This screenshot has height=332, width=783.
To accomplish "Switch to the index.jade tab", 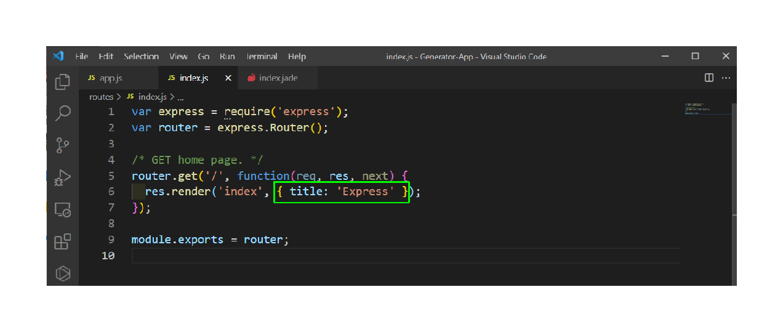I will pyautogui.click(x=278, y=78).
